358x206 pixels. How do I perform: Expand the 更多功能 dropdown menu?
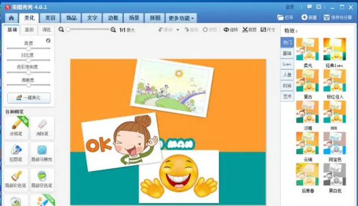181,18
